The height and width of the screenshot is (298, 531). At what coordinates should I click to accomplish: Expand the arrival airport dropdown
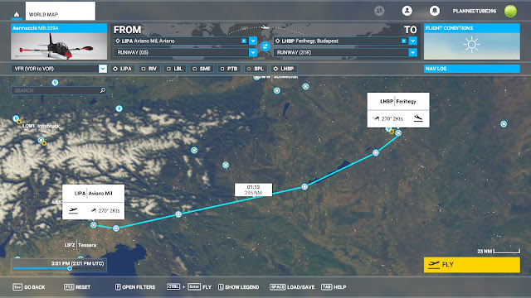coord(413,41)
